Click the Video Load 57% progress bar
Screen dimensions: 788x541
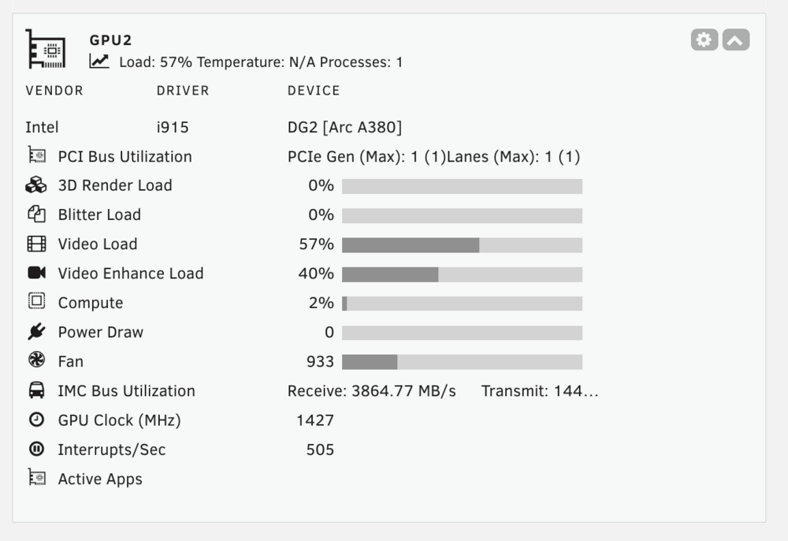[x=462, y=245]
